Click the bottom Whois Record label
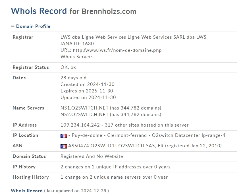Screen dimensions: 237x196 (27, 191)
